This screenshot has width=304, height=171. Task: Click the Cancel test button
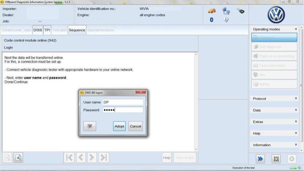[x=184, y=158]
